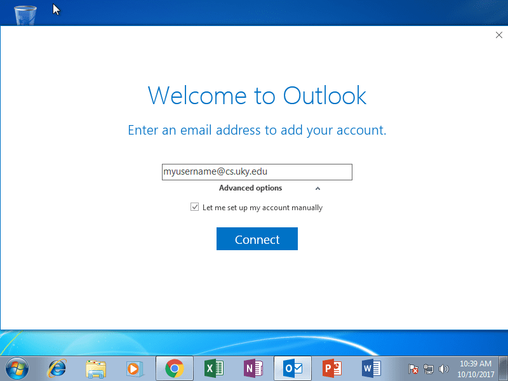Launch Internet Explorer from the taskbar

(x=57, y=368)
